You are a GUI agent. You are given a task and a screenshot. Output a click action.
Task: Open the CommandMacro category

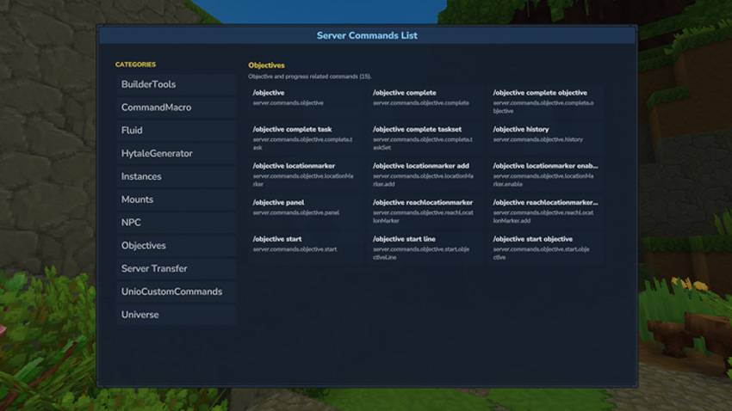click(x=175, y=107)
